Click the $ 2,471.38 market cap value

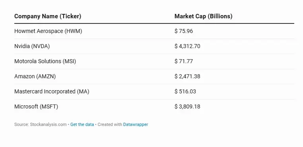pos(187,76)
